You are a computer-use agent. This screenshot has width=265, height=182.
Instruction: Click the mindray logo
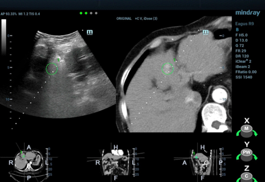[x=248, y=13]
